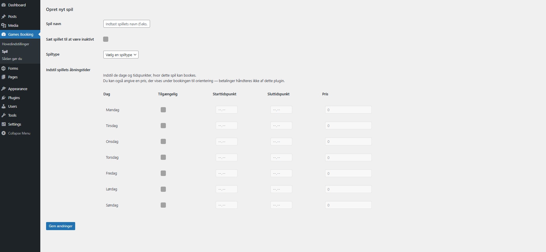Click the Tools wrench icon
Screen dimensions: 546x252
(x=4, y=115)
